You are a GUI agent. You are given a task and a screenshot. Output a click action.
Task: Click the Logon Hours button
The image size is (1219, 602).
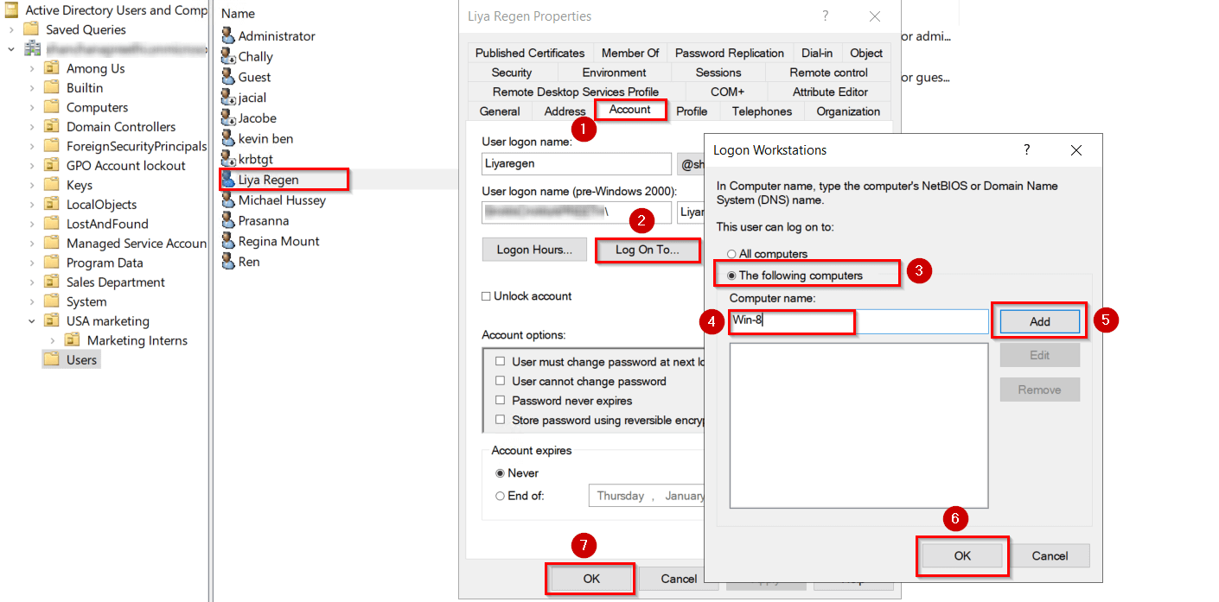(533, 250)
